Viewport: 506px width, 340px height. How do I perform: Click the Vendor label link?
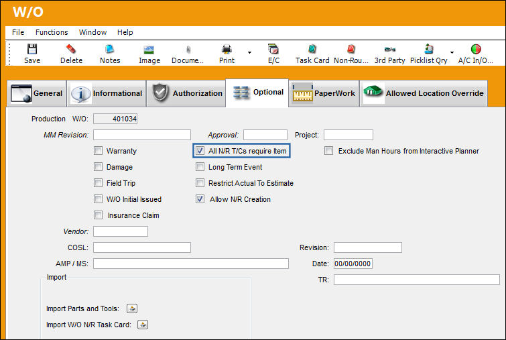[x=76, y=231]
